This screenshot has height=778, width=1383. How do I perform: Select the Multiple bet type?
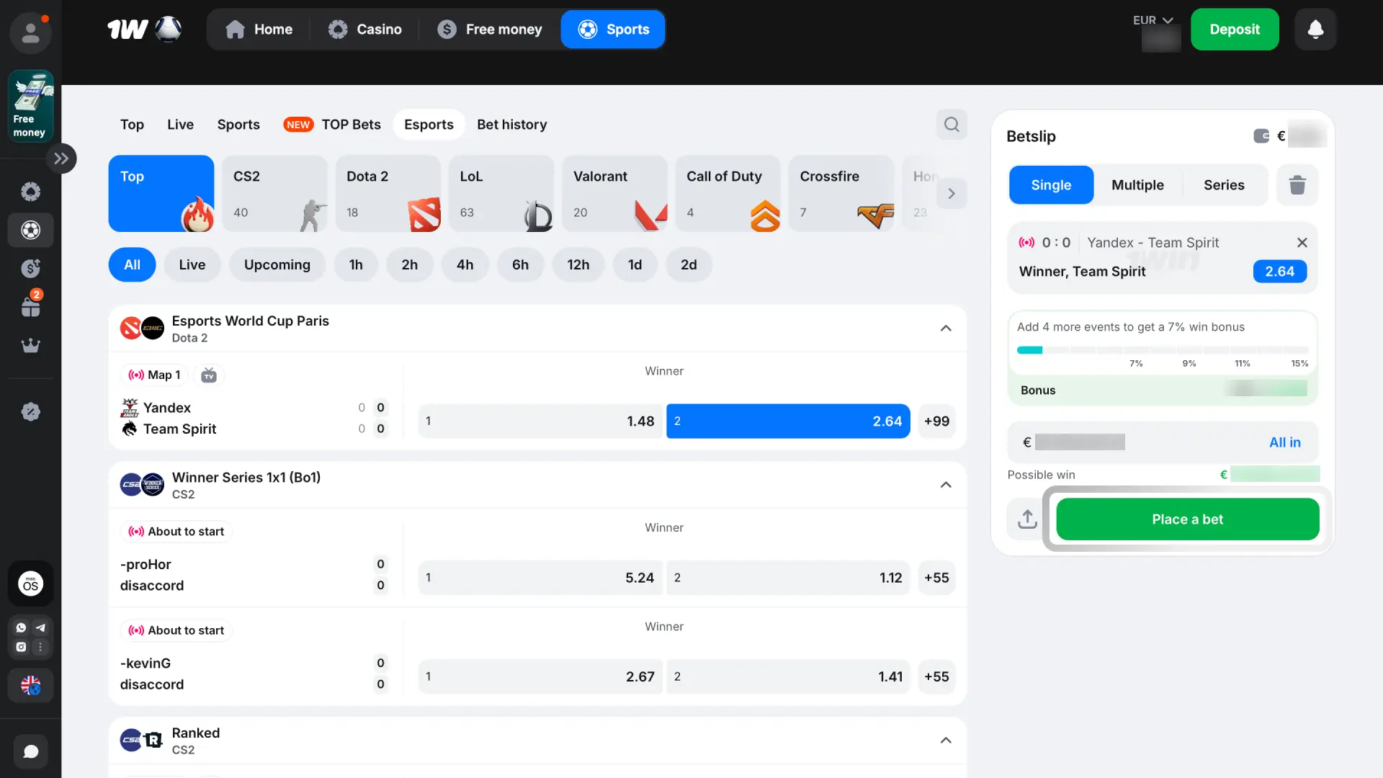1137,185
